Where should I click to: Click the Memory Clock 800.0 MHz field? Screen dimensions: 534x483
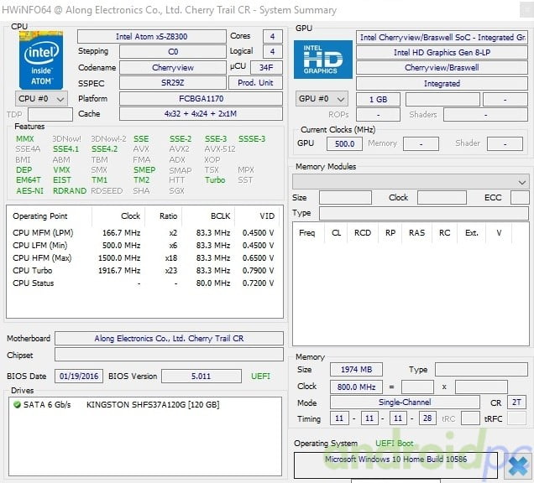[356, 387]
